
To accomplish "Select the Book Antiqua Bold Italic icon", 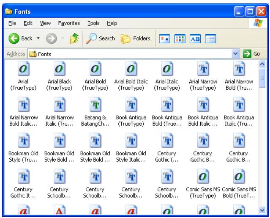I will point(203,105).
